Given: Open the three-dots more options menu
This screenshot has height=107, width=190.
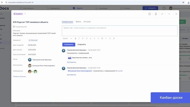Looking at the screenshot, I should pos(169,14).
